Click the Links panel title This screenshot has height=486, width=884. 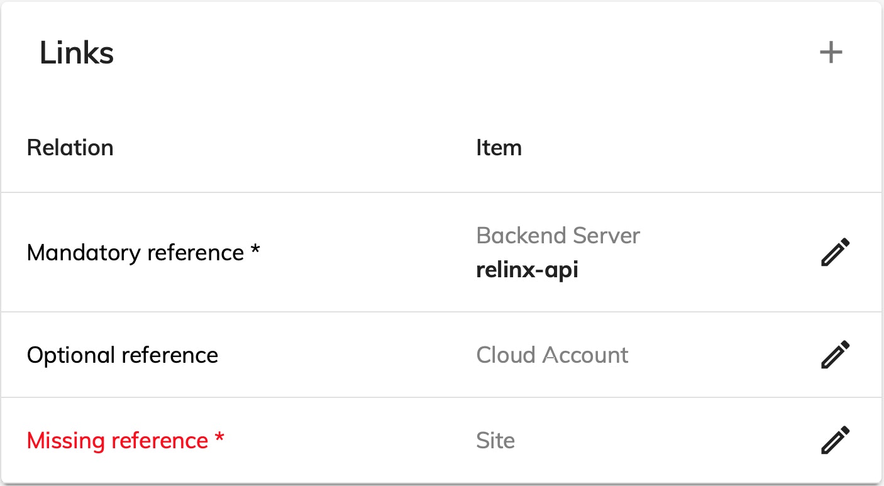click(77, 52)
